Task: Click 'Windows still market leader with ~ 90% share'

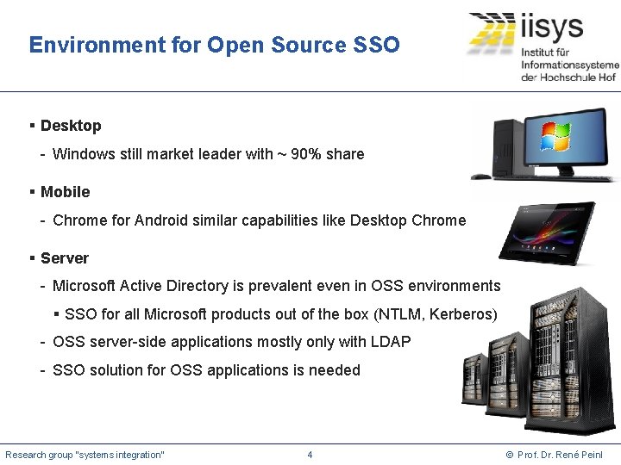Action: 209,154
